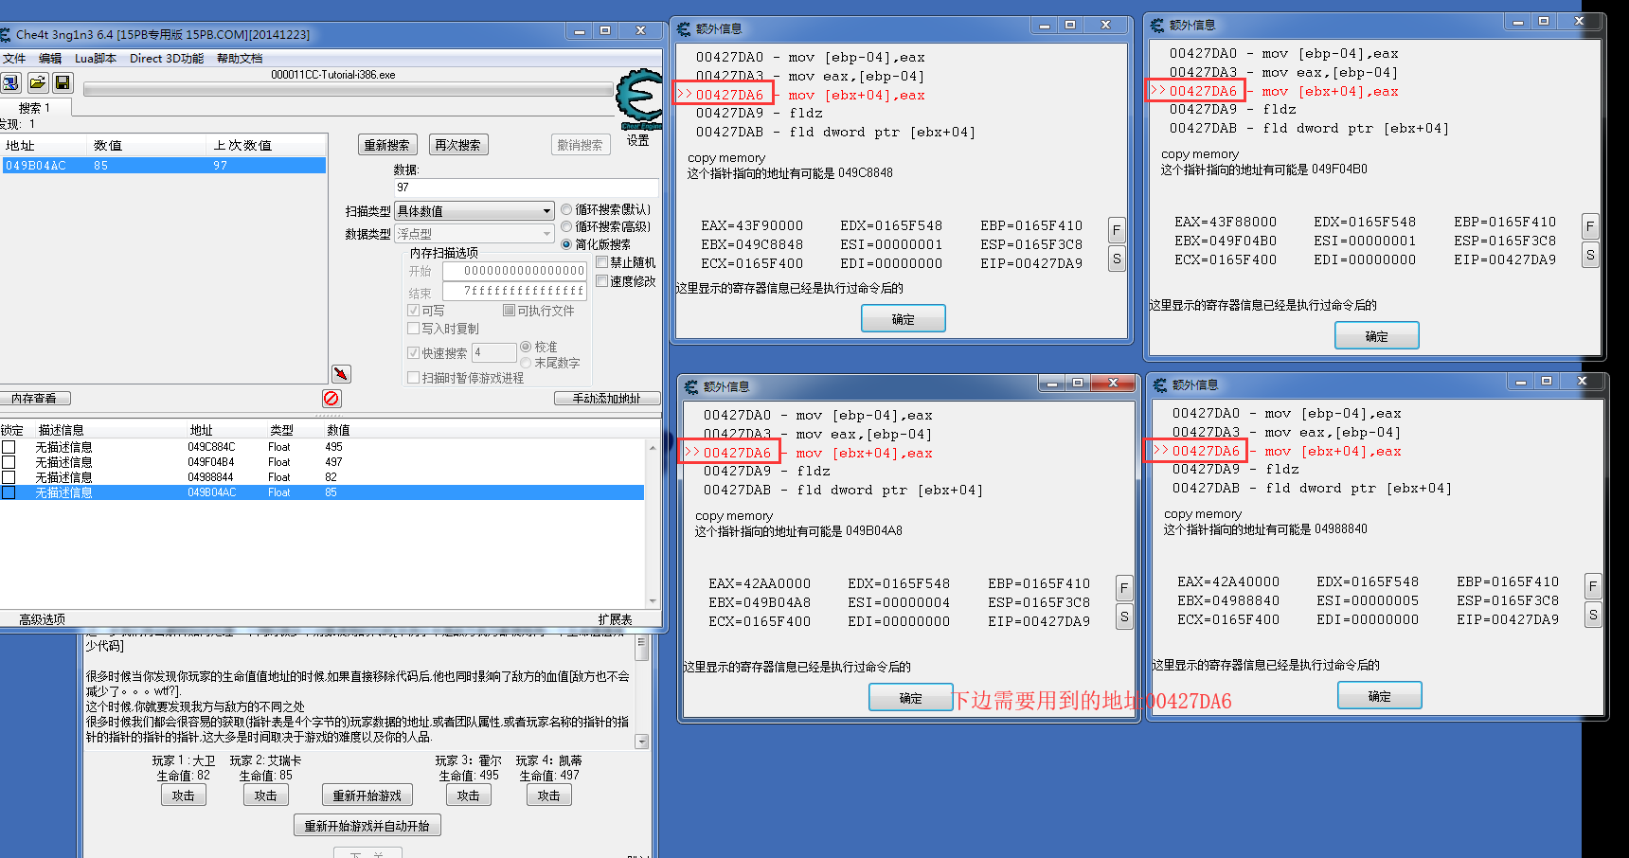Viewport: 1629px width, 858px height.
Task: Click 攻击 under 玩家 4 凯蒂
Action: 549,795
